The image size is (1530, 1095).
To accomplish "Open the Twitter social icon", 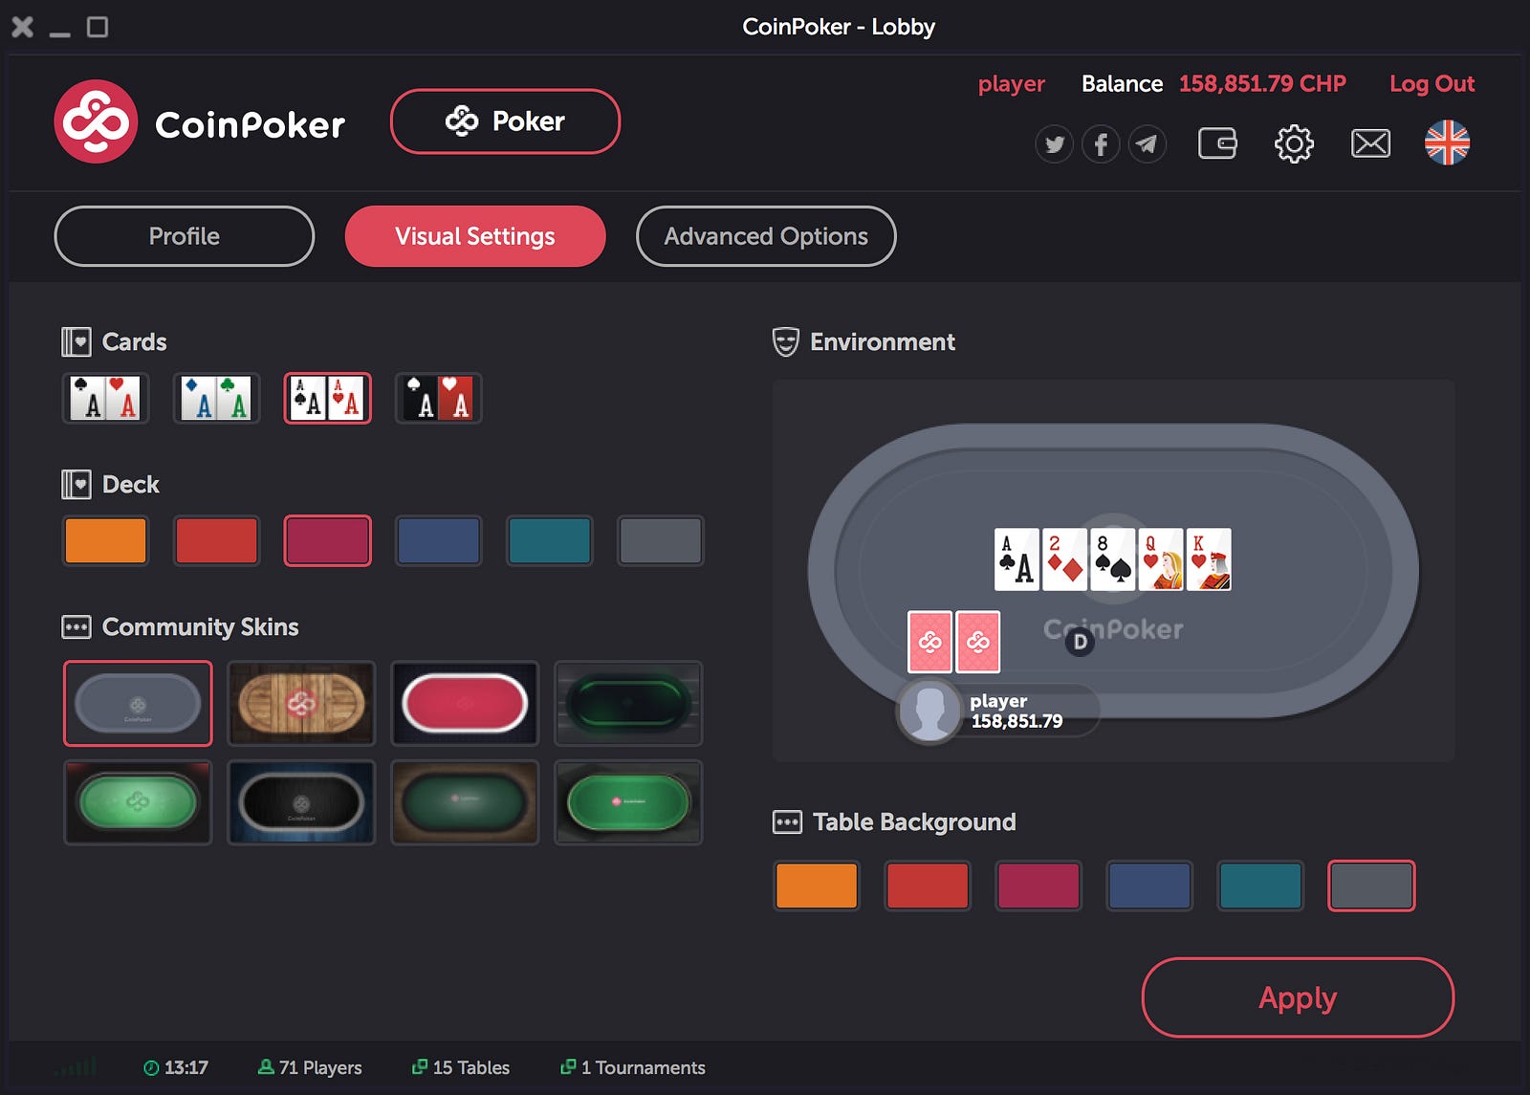I will tap(1054, 144).
